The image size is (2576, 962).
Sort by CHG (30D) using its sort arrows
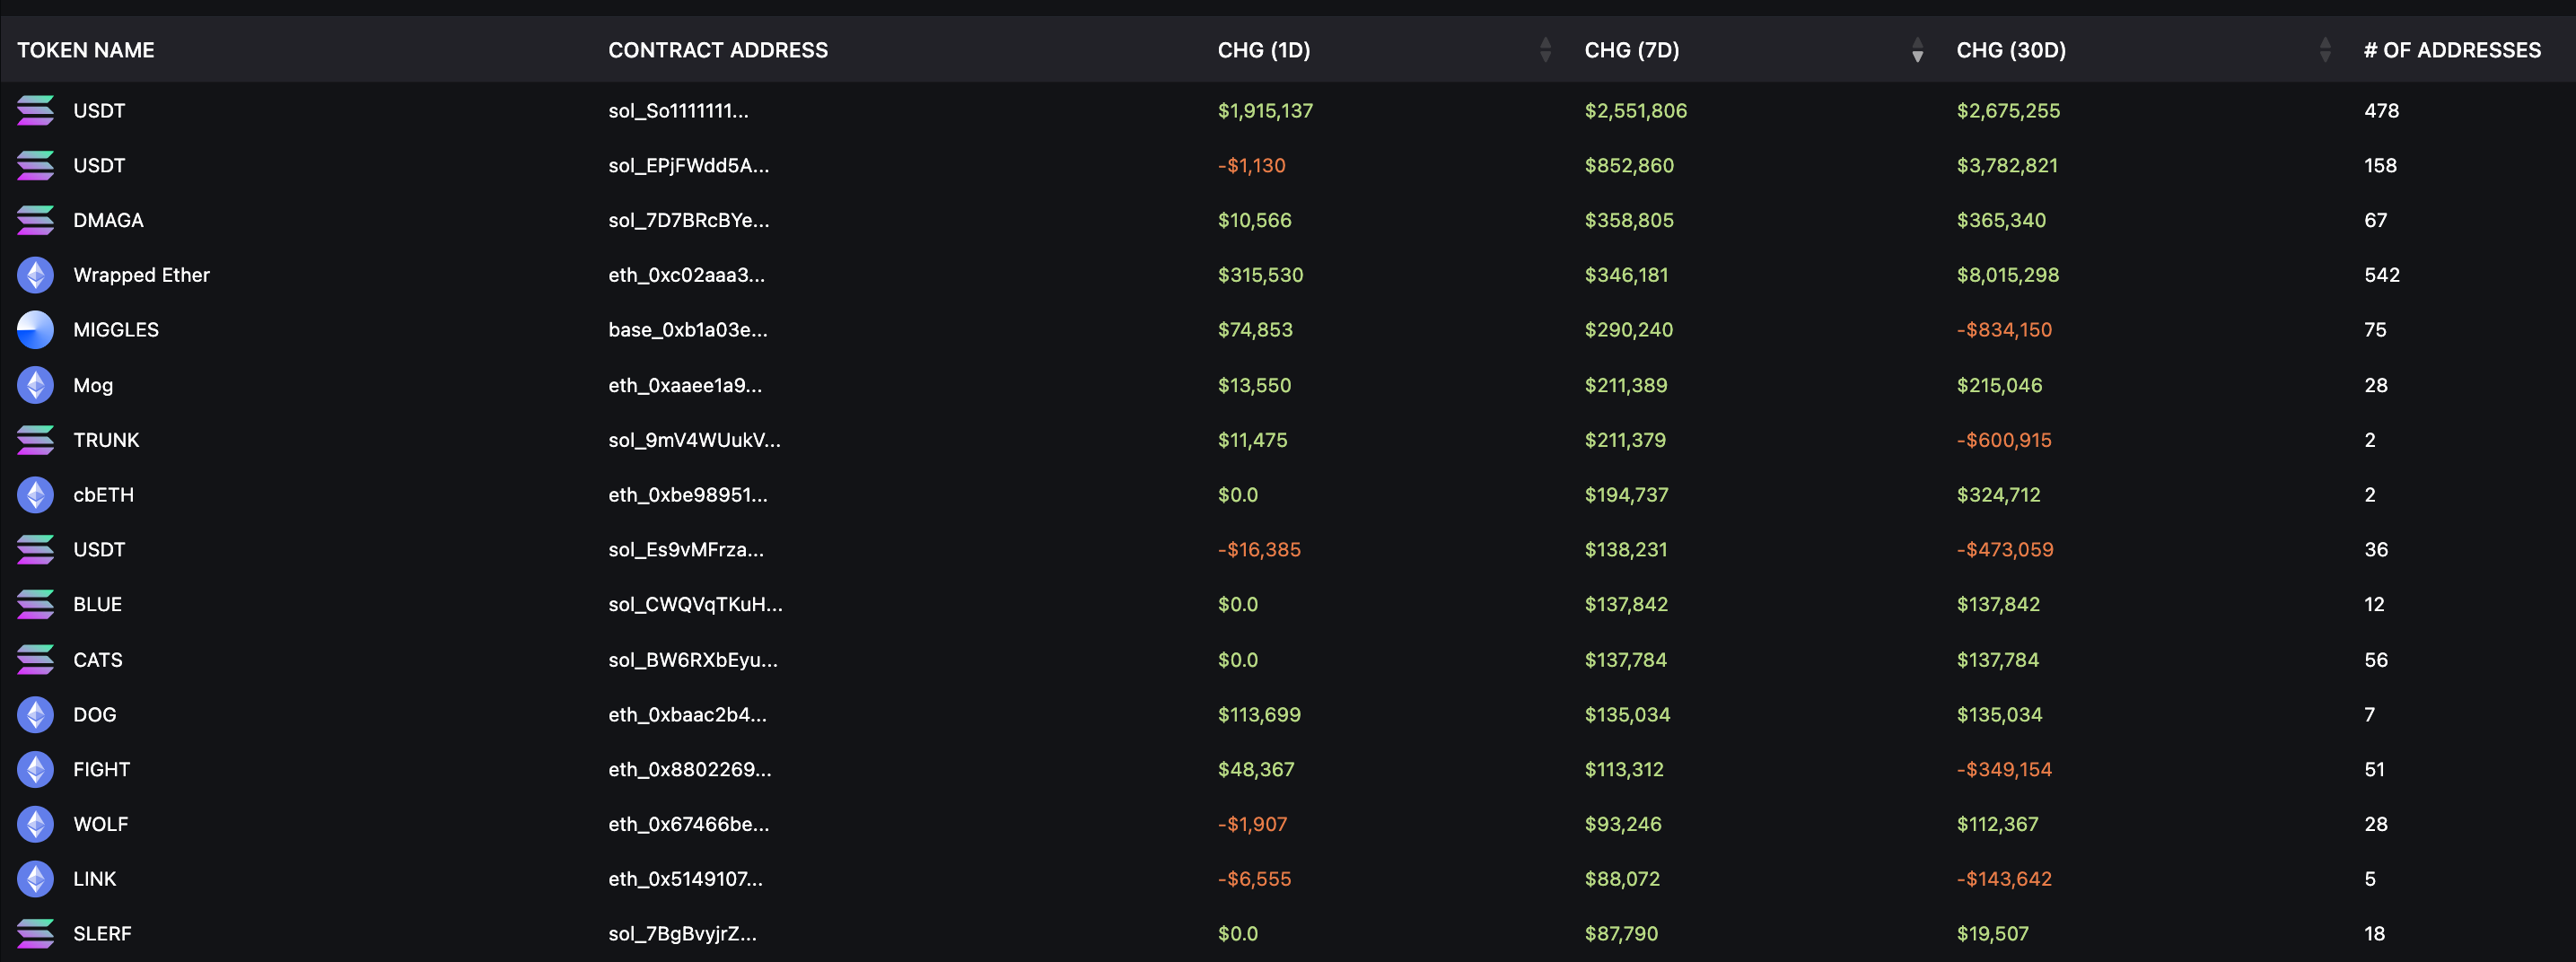click(2325, 50)
